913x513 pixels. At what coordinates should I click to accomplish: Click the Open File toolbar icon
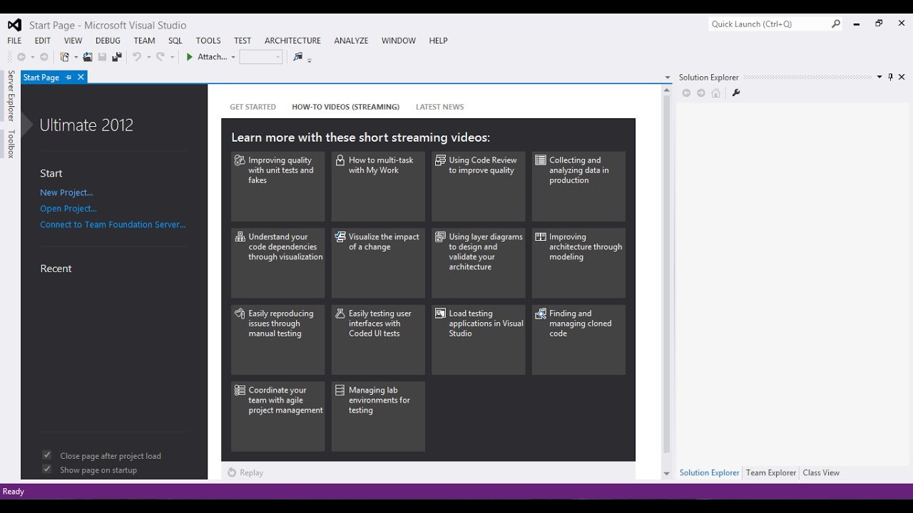88,57
